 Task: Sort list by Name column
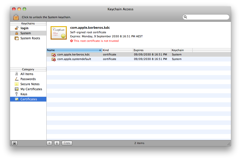coord(74,50)
